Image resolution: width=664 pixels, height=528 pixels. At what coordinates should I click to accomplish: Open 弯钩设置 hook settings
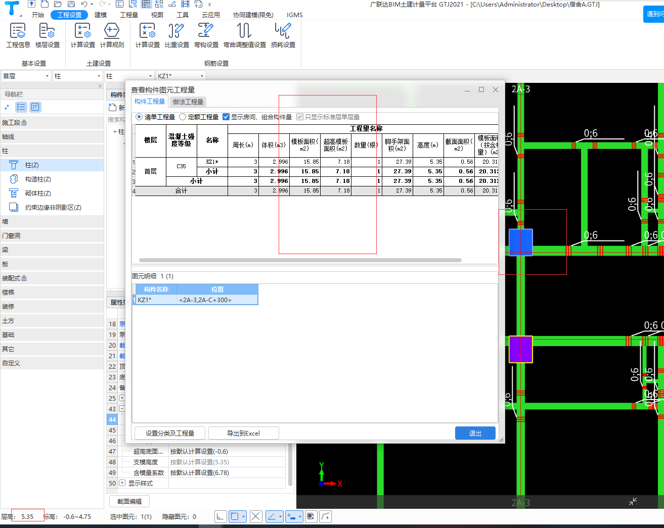[206, 35]
